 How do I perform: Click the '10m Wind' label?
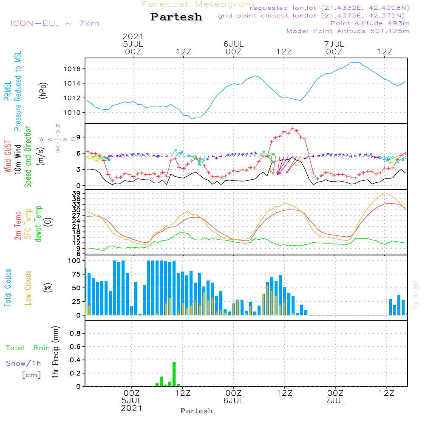pos(17,159)
